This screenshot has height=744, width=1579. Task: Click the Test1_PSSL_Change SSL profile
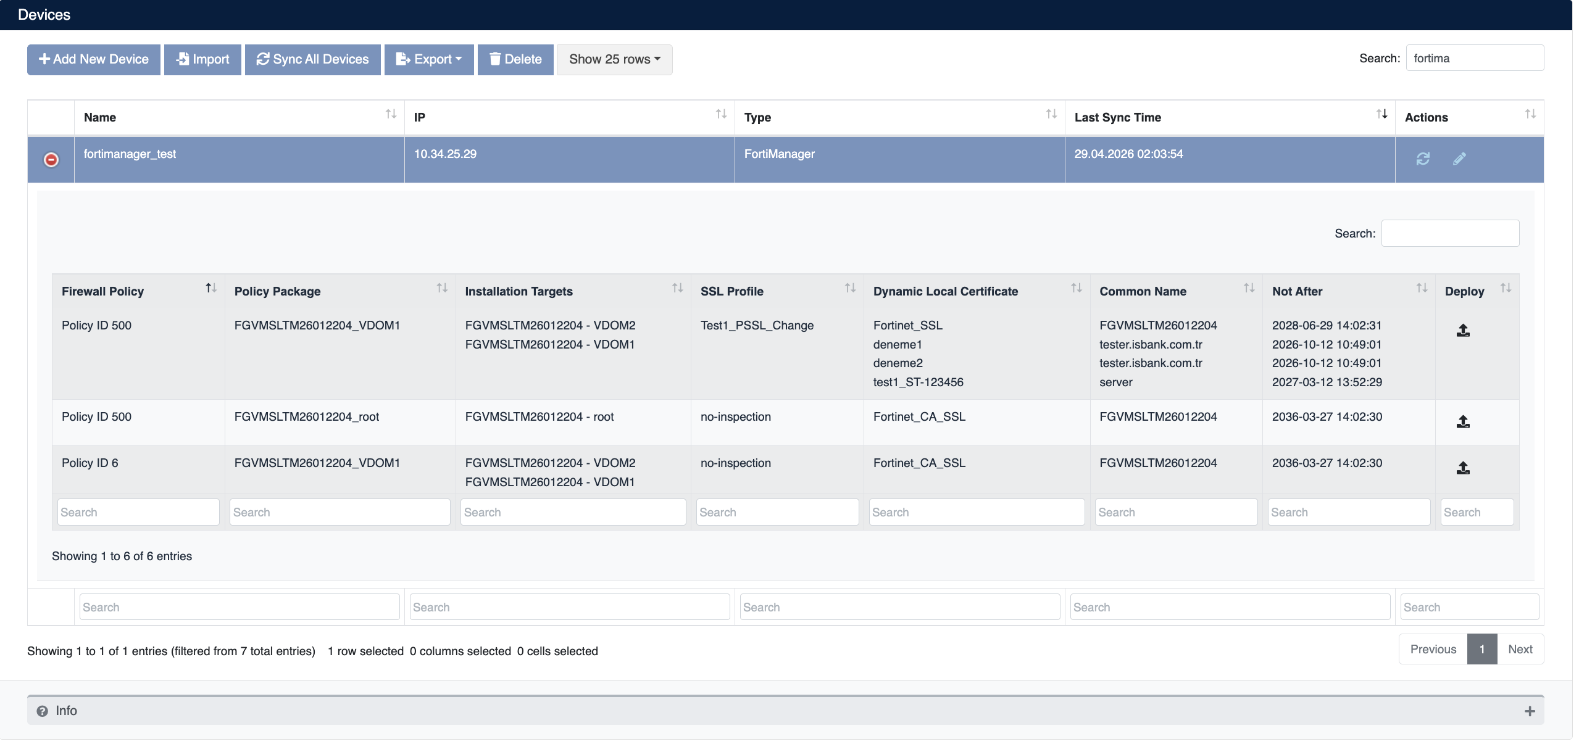[757, 325]
